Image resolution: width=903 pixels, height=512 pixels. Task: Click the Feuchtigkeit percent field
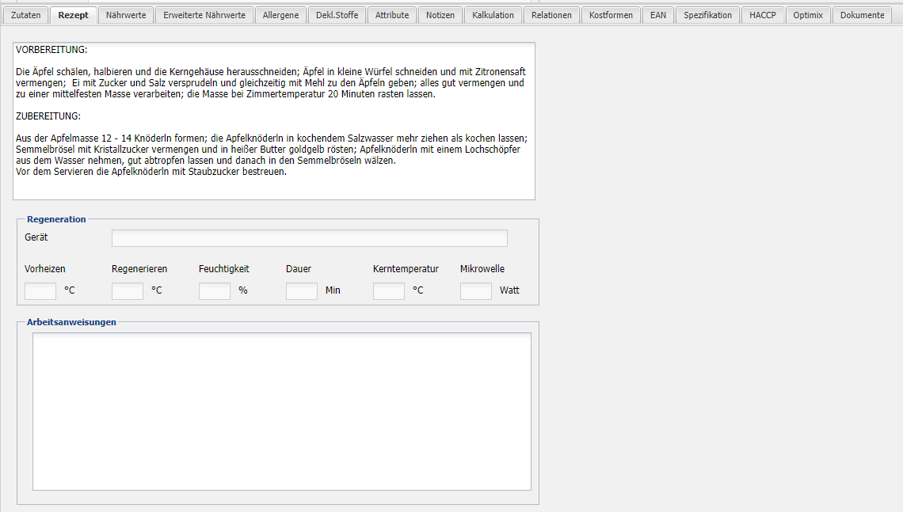215,291
